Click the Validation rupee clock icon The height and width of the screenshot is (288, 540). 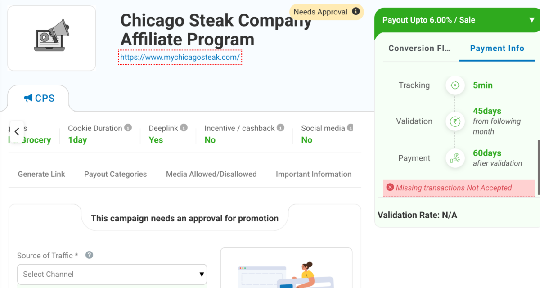point(455,121)
